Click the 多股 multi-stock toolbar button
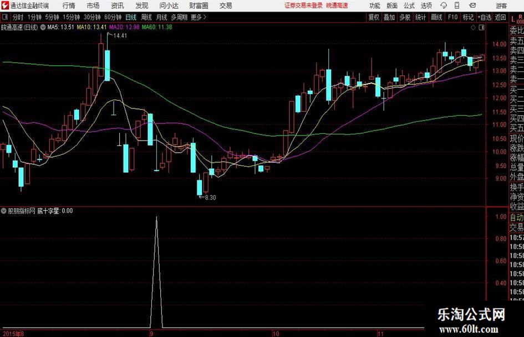Image resolution: width=524 pixels, height=337 pixels. 405,17
